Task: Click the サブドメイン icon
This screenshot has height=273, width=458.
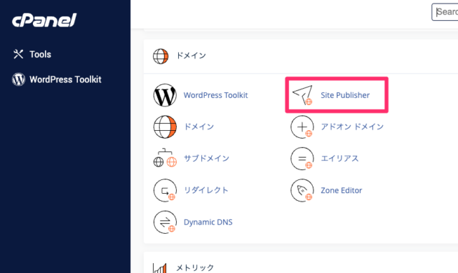Action: coord(165,158)
